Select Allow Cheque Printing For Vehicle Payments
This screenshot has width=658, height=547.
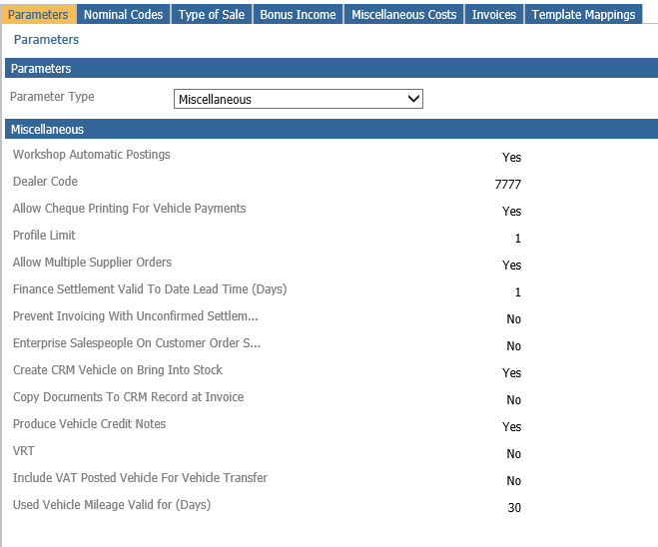tap(129, 208)
